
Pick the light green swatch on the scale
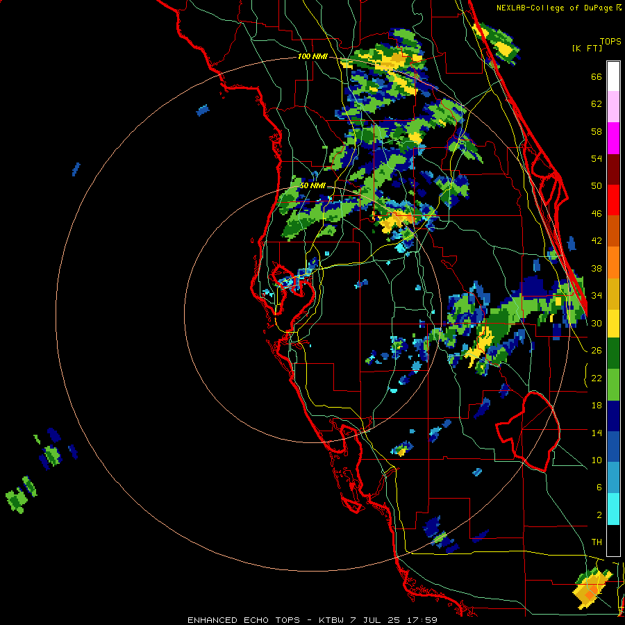coord(613,385)
